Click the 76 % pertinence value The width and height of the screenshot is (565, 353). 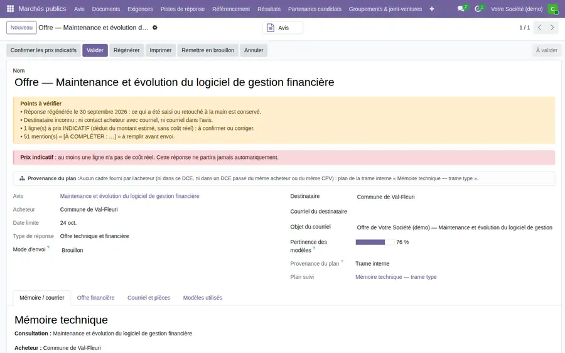coord(402,242)
